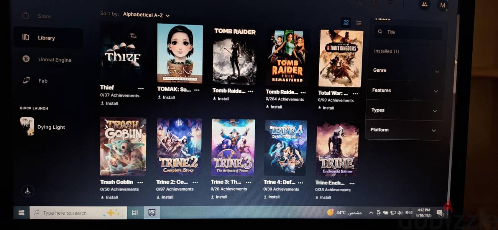Open more options for TOMAK

point(197,90)
